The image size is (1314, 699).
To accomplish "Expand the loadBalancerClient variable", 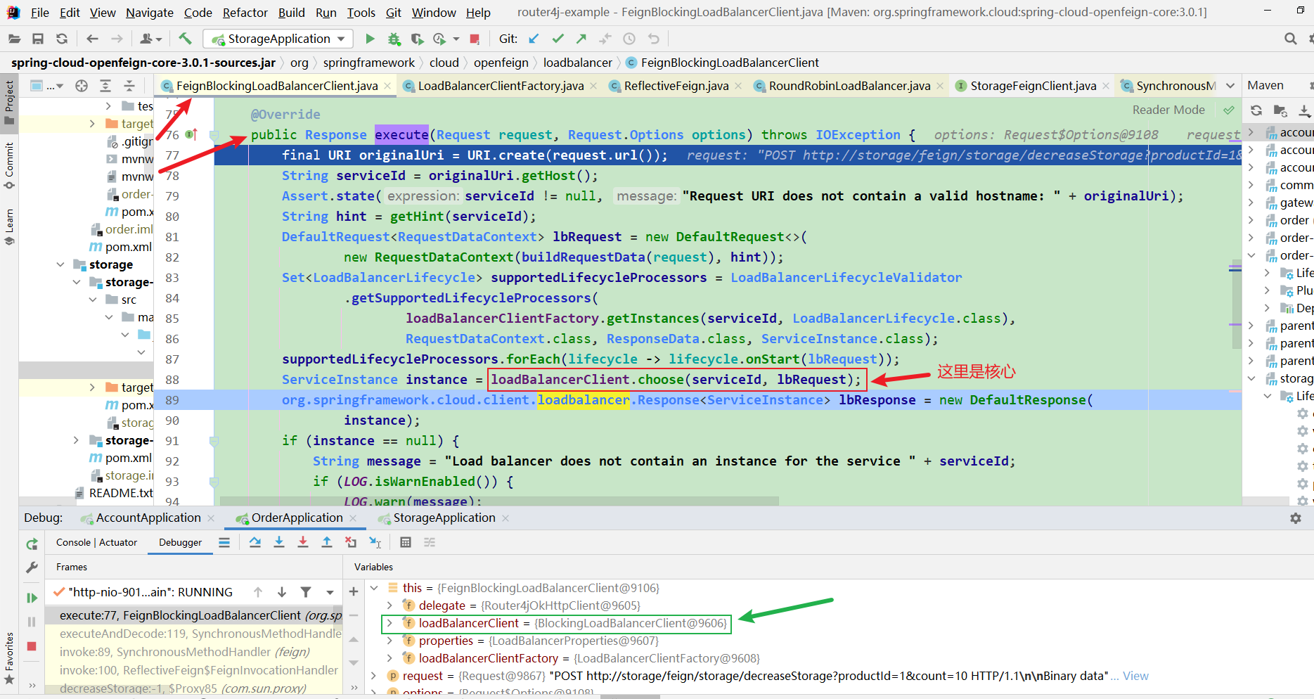I will pyautogui.click(x=389, y=623).
